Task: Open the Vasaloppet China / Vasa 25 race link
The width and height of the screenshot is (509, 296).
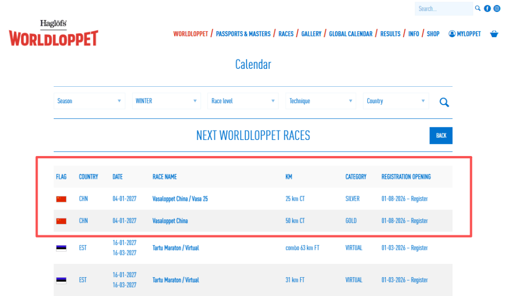Action: coord(180,198)
